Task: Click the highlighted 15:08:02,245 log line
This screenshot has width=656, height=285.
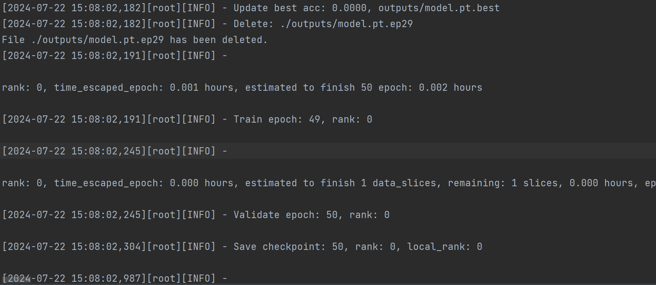Action: 114,151
